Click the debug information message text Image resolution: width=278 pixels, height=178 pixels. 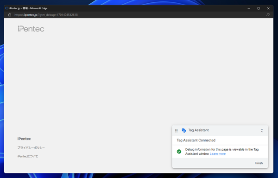(222, 152)
